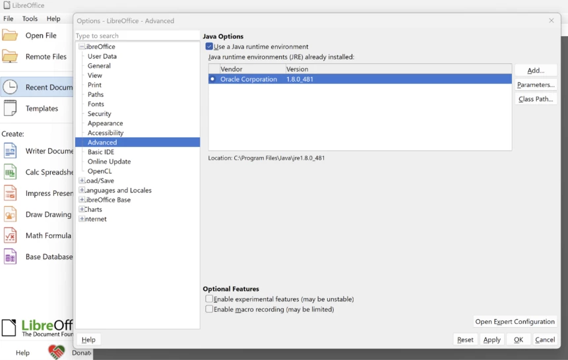The height and width of the screenshot is (360, 568).
Task: Click the Templates page icon
Action: pyautogui.click(x=10, y=108)
